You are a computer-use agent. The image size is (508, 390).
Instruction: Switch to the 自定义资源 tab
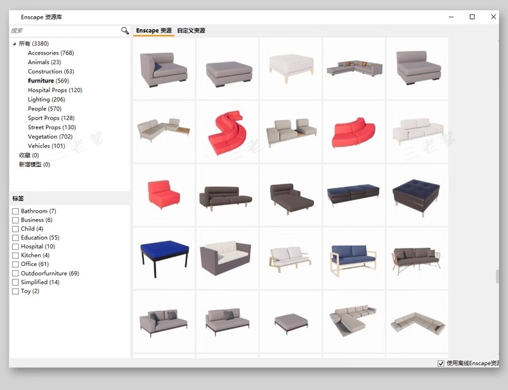click(x=191, y=30)
